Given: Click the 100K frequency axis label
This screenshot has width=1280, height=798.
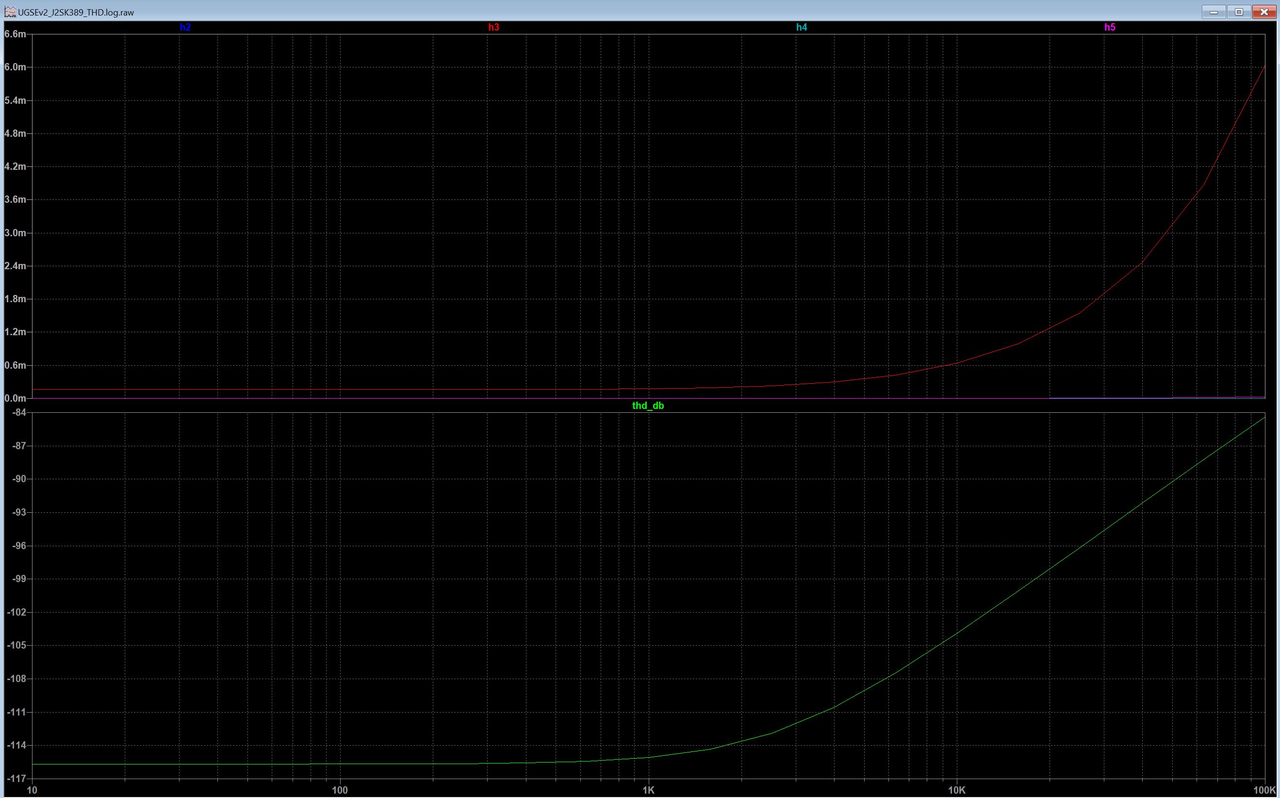Looking at the screenshot, I should [x=1264, y=790].
